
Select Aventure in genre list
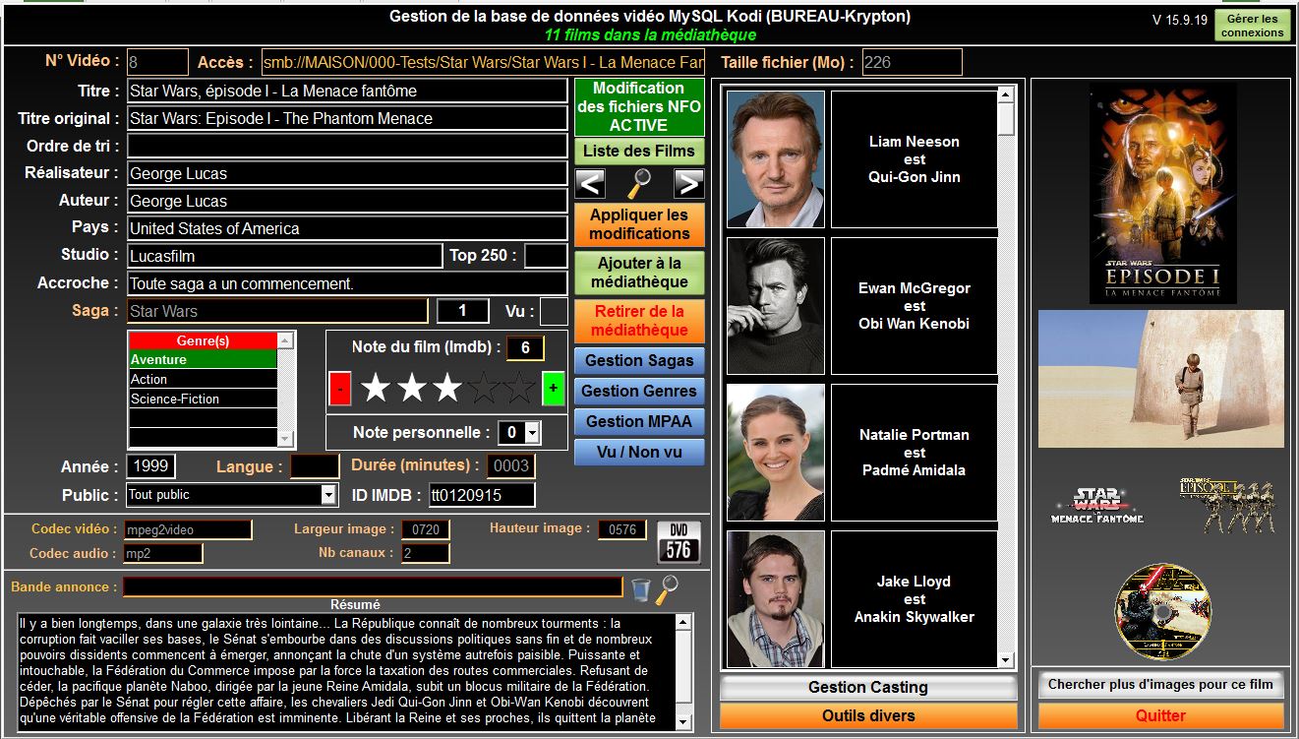(203, 360)
